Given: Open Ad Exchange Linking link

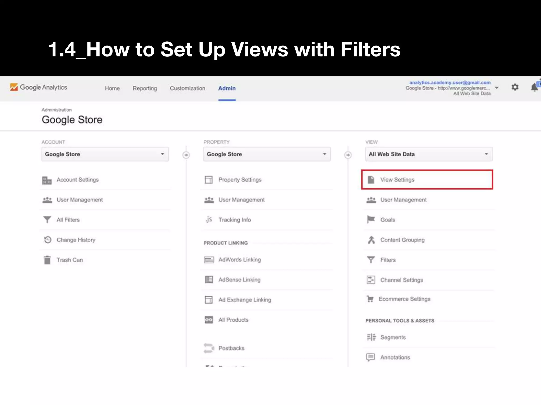Looking at the screenshot, I should click(x=245, y=300).
